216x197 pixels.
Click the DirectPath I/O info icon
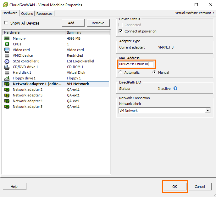click(175, 89)
